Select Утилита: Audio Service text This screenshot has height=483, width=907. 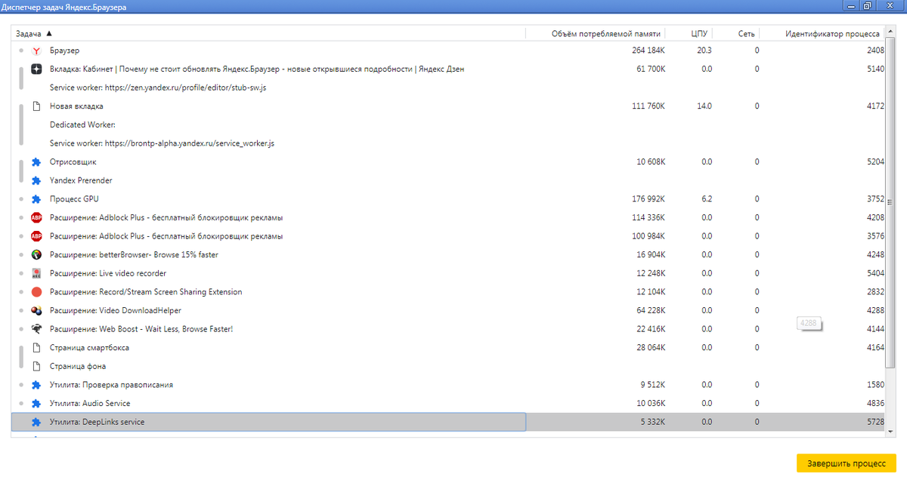tap(90, 403)
